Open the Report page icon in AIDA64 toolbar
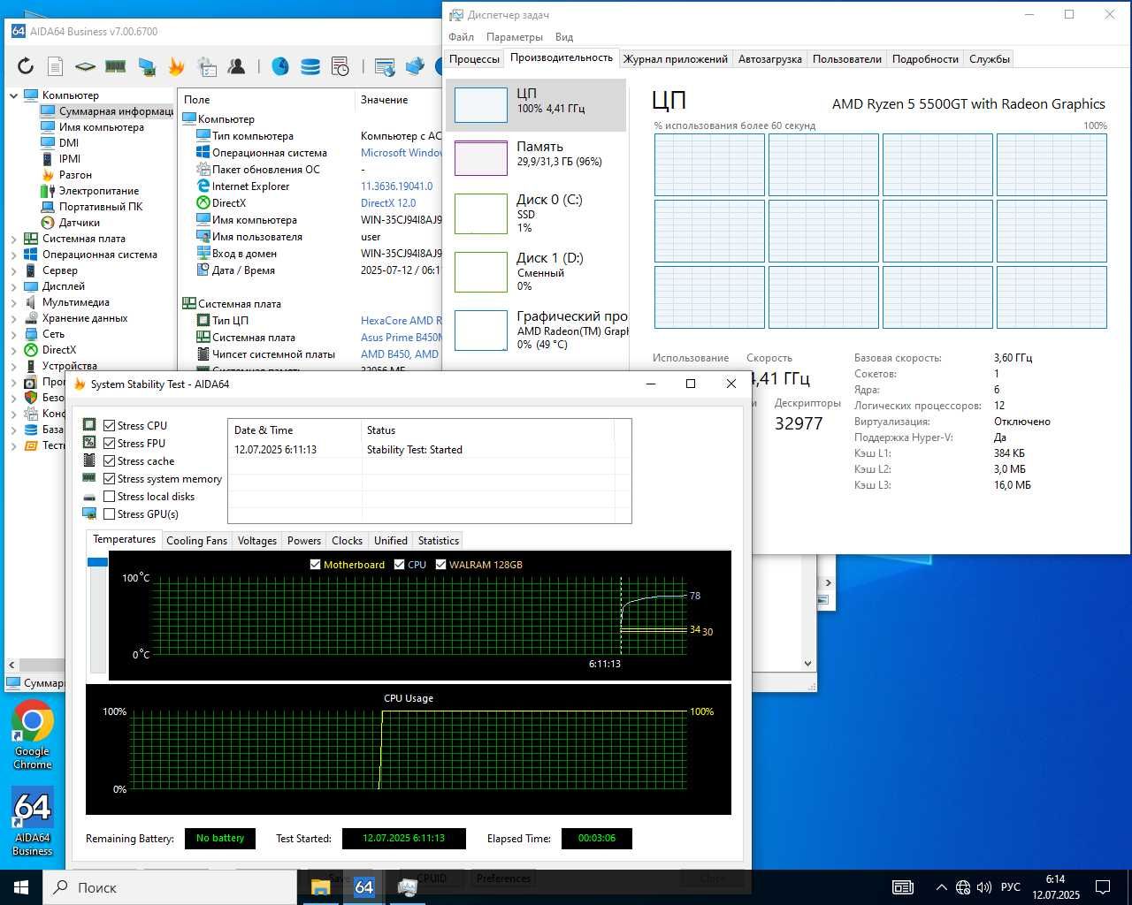1132x905 pixels. tap(55, 65)
